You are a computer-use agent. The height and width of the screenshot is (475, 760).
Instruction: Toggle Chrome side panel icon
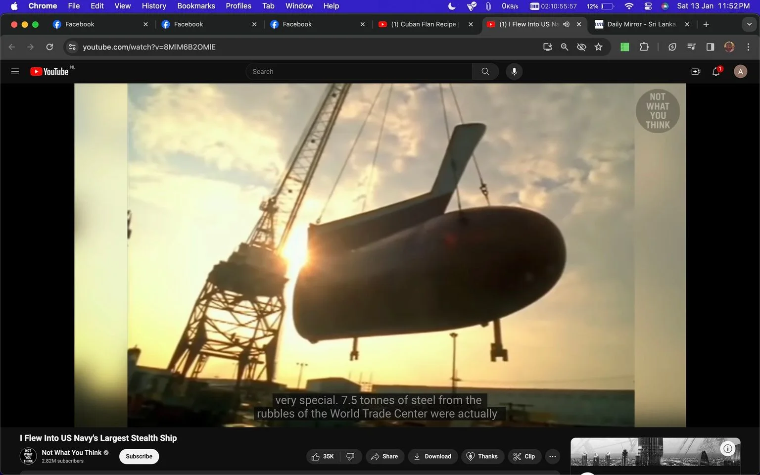pos(710,47)
